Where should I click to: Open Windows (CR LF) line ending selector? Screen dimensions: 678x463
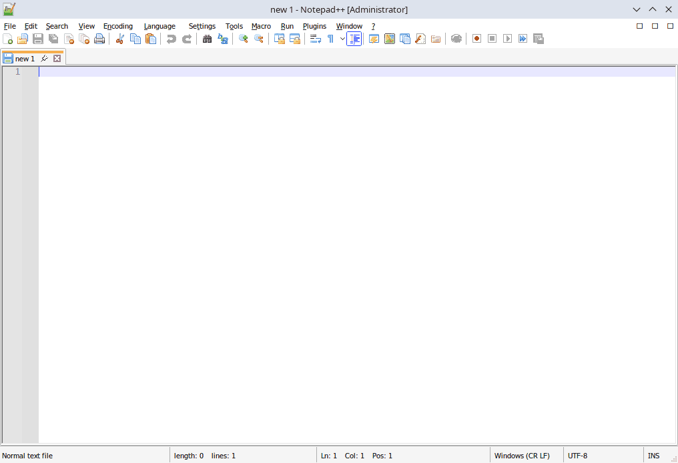point(522,456)
